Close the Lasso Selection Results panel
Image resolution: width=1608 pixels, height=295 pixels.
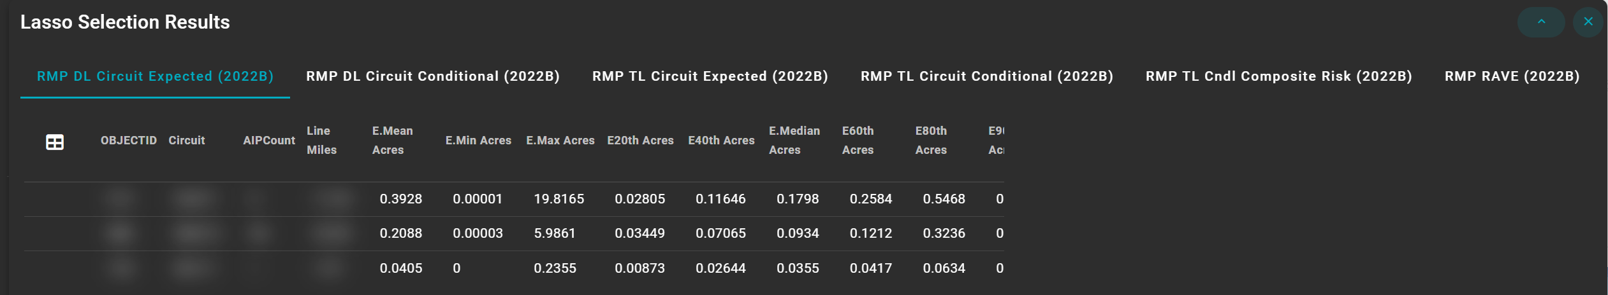click(1588, 22)
